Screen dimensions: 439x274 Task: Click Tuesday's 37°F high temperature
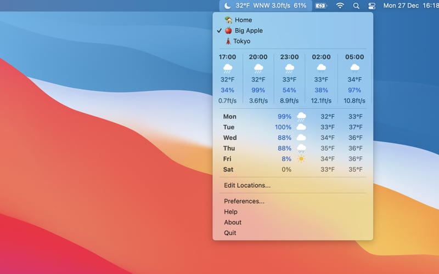click(356, 127)
